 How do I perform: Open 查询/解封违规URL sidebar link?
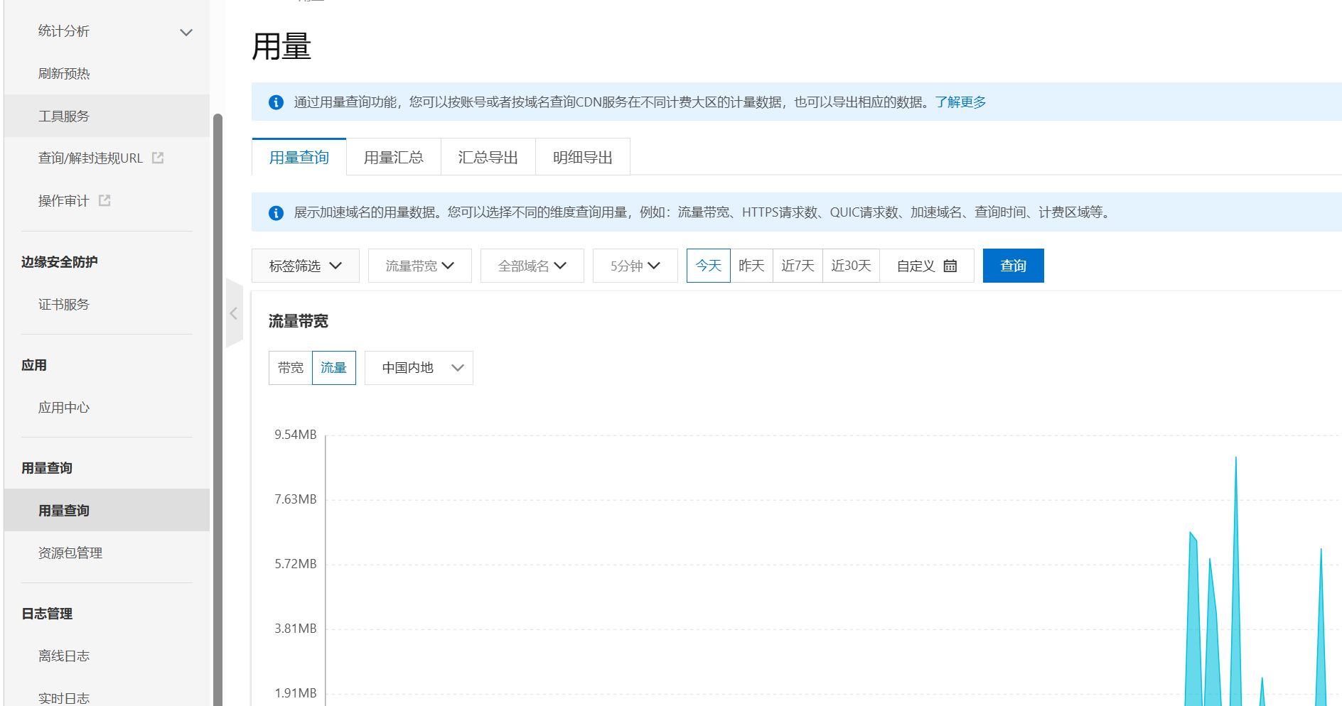(91, 158)
